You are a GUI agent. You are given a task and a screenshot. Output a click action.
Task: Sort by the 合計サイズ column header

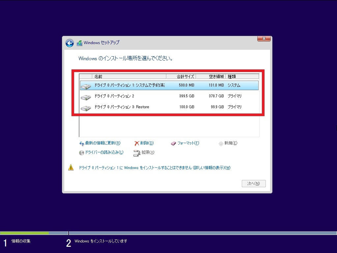[x=181, y=76]
